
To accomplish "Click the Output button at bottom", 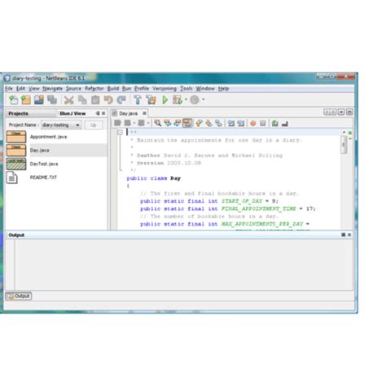I will tap(19, 296).
